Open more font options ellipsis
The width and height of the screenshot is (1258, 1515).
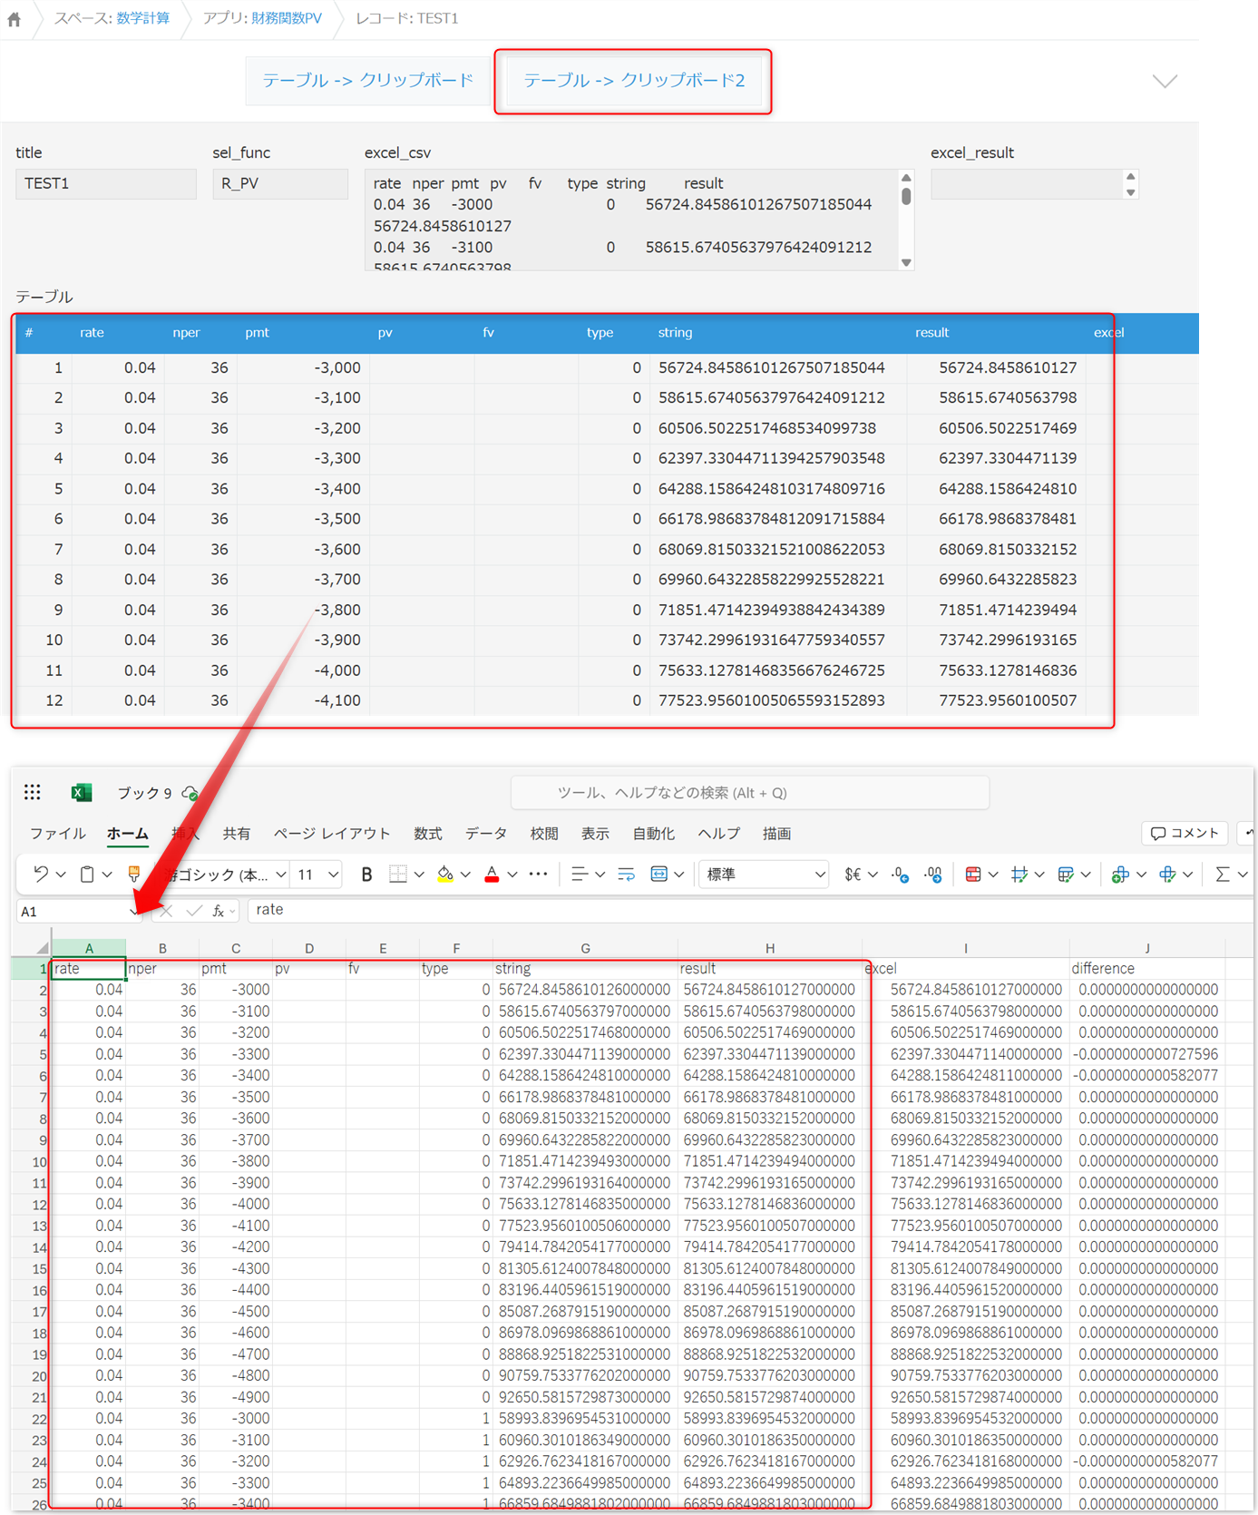pos(538,874)
